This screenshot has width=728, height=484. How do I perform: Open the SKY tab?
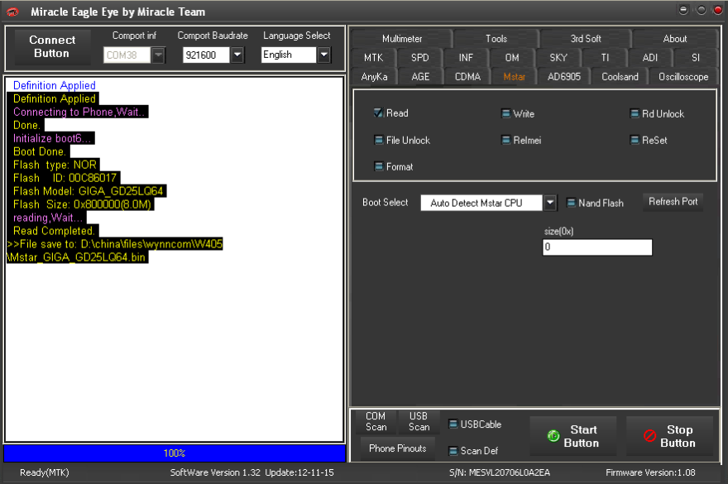[x=558, y=58]
